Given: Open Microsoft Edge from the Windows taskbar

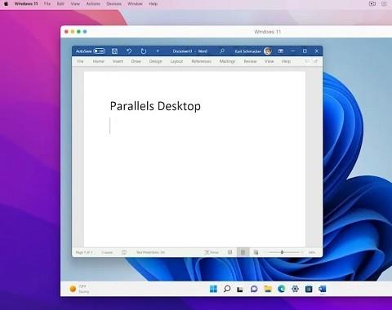Looking at the screenshot, I should point(282,289).
